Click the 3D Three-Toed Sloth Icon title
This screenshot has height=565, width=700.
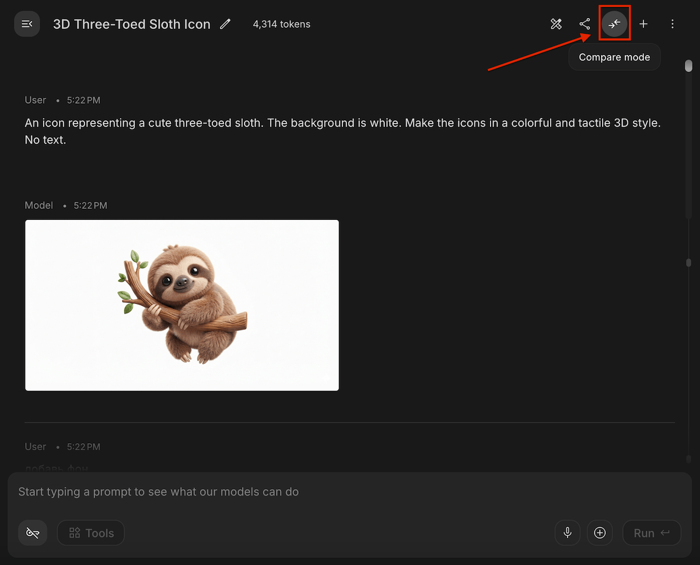(132, 24)
